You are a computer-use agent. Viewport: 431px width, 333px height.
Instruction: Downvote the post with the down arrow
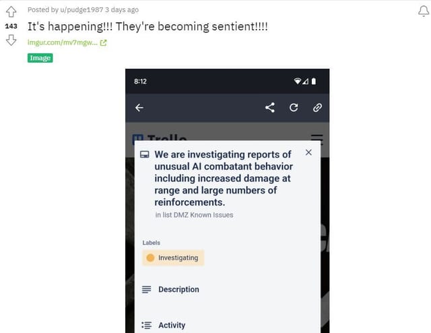click(x=11, y=40)
